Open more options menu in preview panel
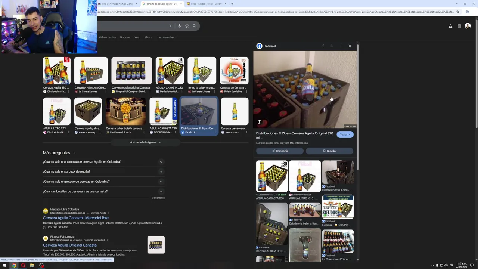This screenshot has width=478, height=269. (341, 46)
